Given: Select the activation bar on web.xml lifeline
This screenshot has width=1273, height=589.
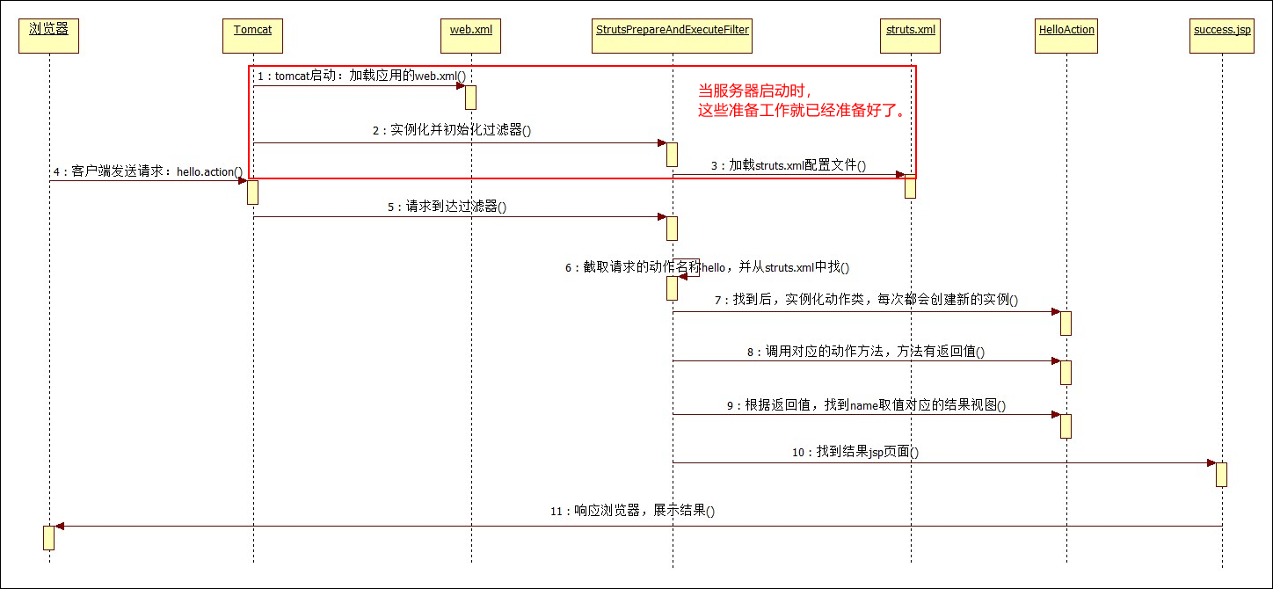Looking at the screenshot, I should pos(471,98).
